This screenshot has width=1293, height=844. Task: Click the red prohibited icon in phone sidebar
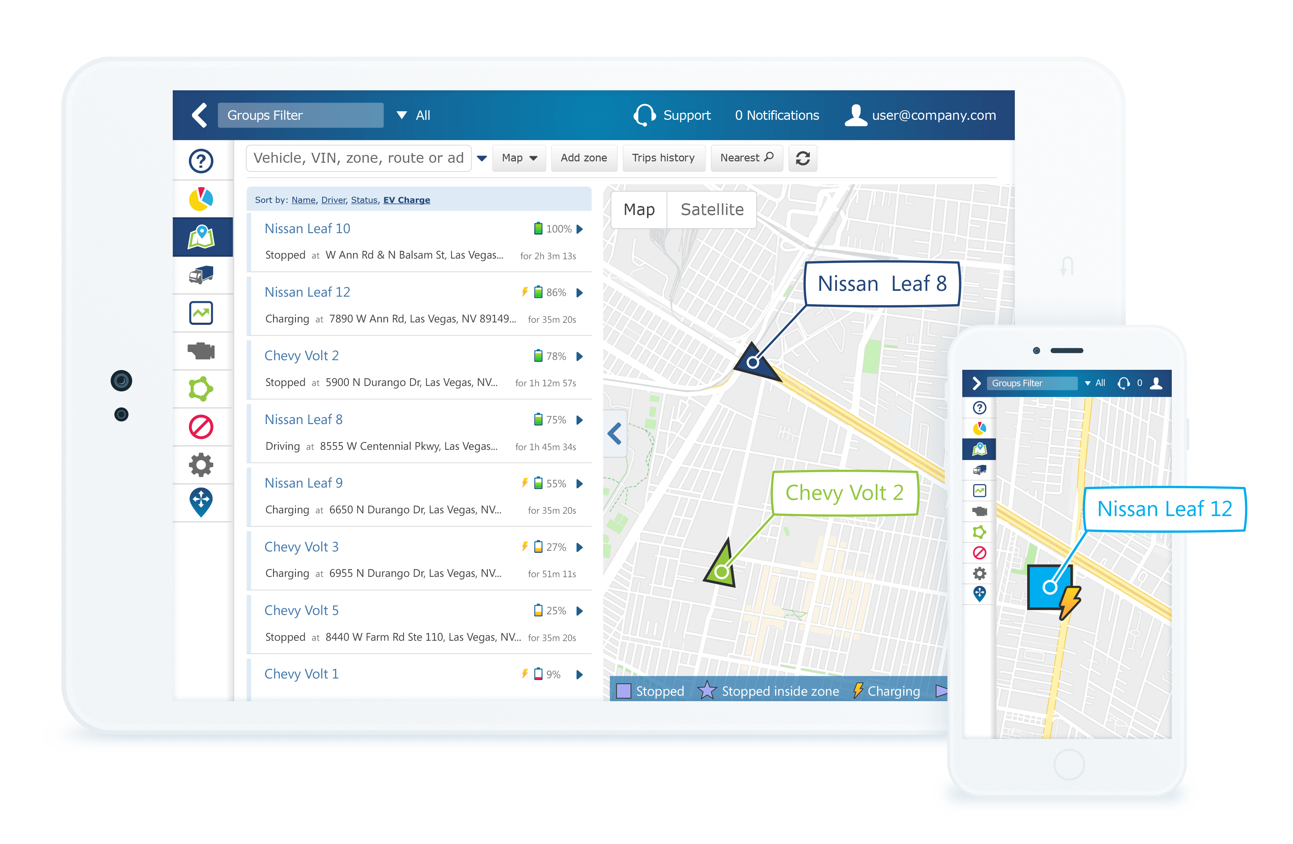point(979,553)
